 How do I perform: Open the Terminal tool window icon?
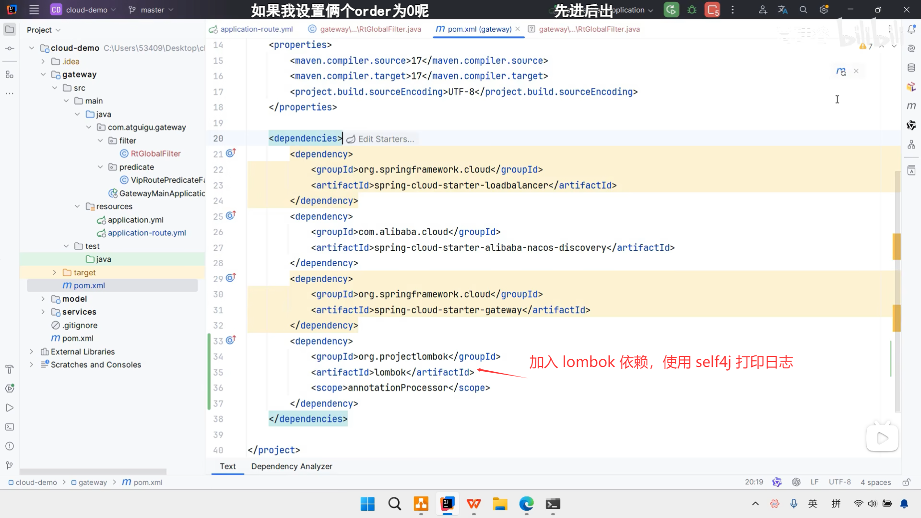(10, 427)
